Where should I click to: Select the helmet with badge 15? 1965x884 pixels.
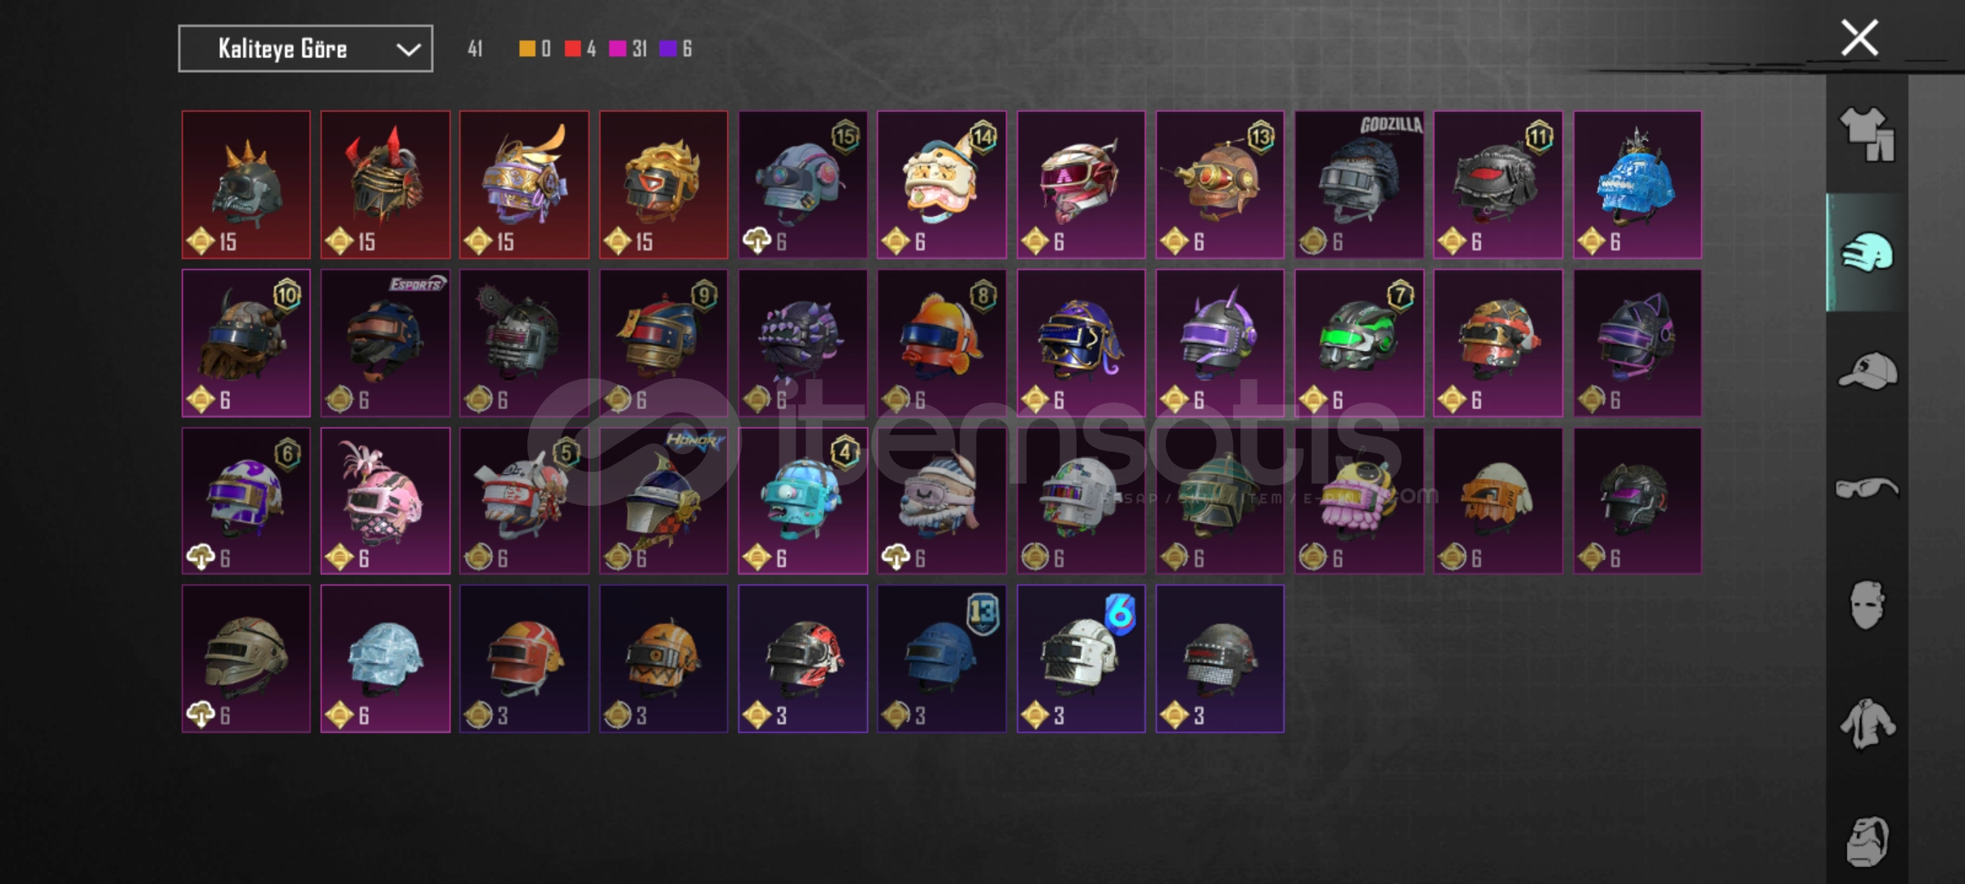(803, 185)
